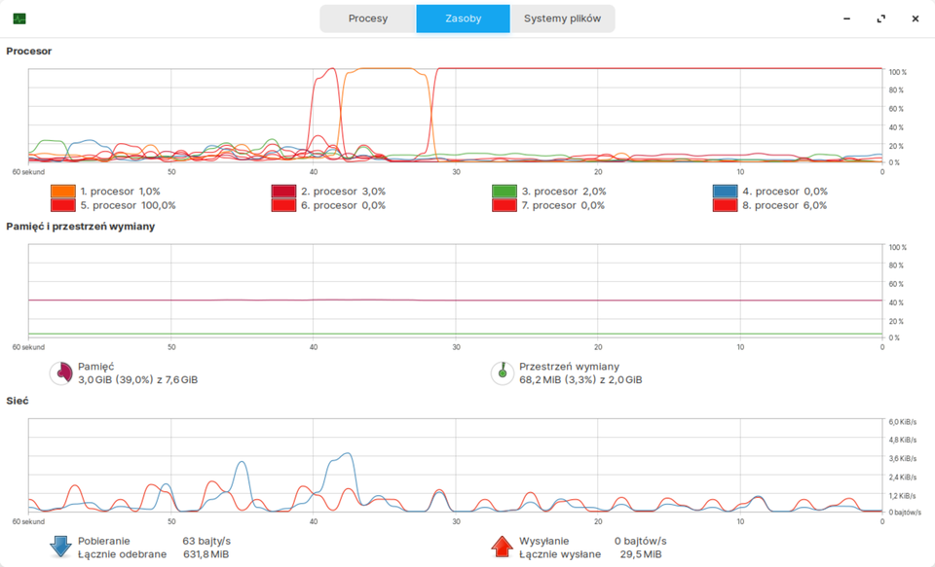Open the 7. procesor color swatch
935x567 pixels.
505,205
